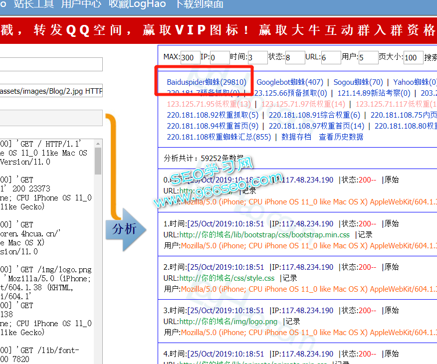Open the img/logo.png URL in entry 3

click(x=228, y=322)
